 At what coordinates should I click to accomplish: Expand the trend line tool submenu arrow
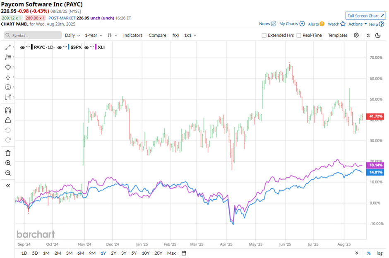click(13, 47)
